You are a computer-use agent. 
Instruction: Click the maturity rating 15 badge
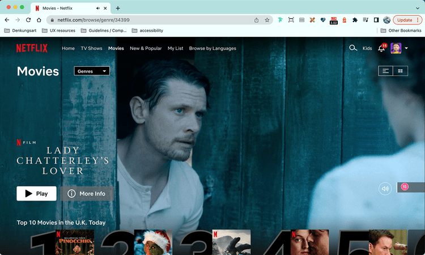[x=405, y=186]
